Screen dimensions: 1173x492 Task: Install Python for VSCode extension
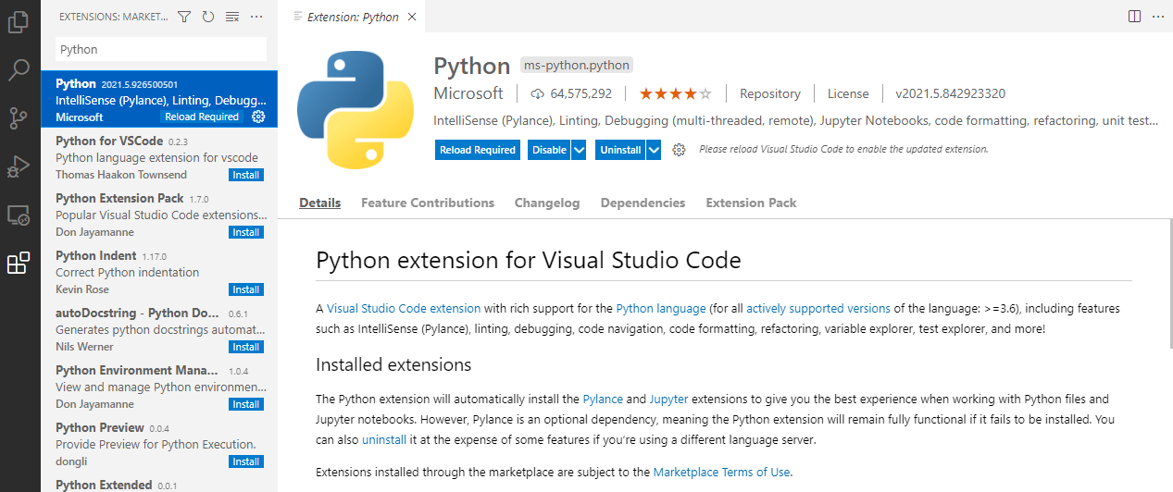click(x=246, y=175)
